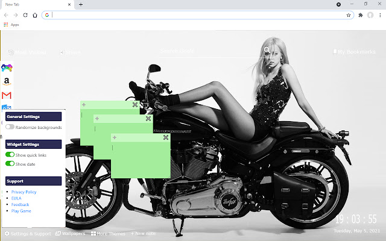
Task: Click the clock display 19:03:55
Action: (356, 219)
